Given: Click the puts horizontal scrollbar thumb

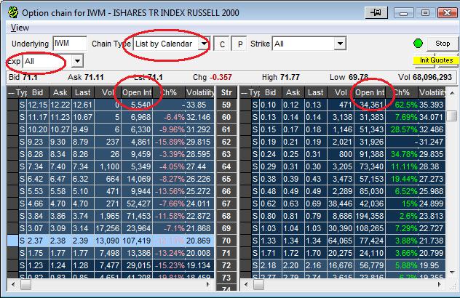Looking at the screenshot, I should 259,284.
